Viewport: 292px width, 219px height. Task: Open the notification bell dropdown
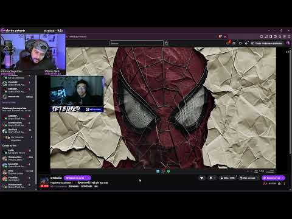[212, 178]
